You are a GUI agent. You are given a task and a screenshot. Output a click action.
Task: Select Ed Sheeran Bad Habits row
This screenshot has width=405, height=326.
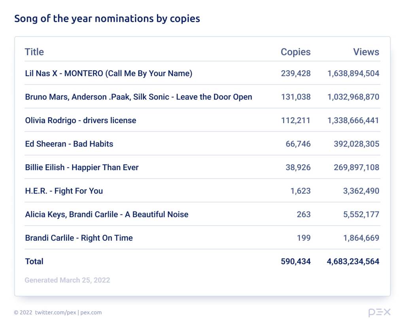[x=69, y=144]
